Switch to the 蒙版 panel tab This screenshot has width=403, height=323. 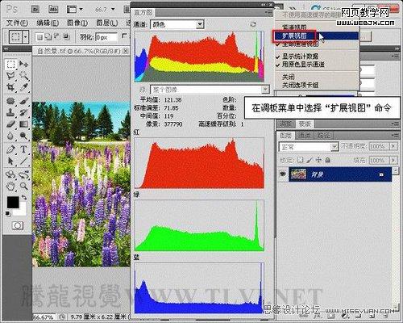point(305,124)
